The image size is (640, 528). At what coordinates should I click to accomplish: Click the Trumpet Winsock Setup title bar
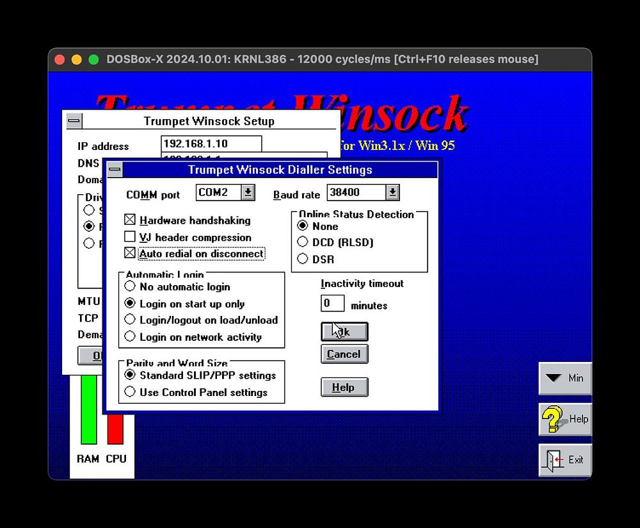pos(209,121)
